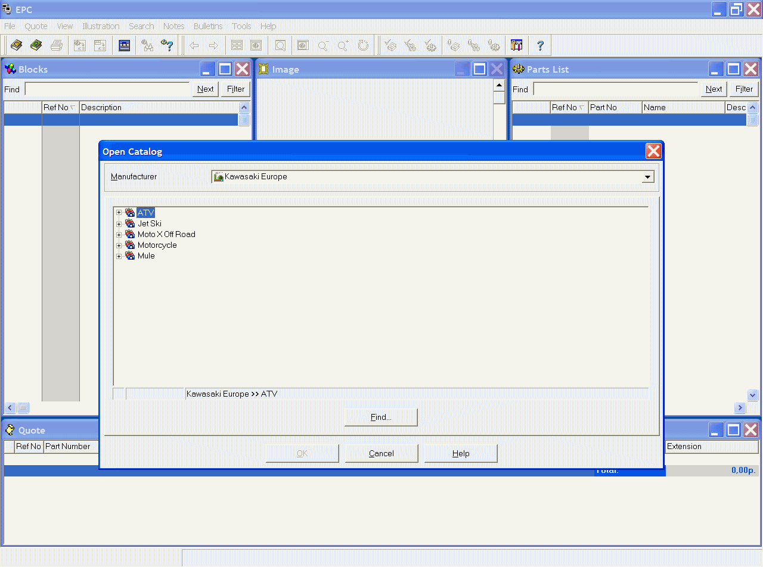
Task: Click the checkmark with book notes icon
Action: 390,45
